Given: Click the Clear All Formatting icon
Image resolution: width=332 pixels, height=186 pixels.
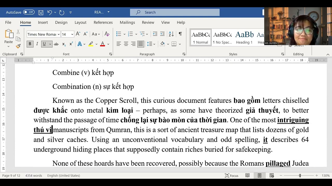Looking at the screenshot, I should click(x=107, y=34).
